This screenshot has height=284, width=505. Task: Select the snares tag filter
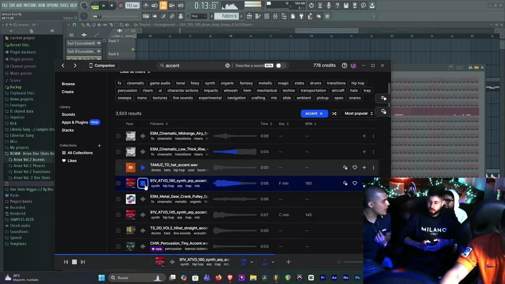(355, 98)
